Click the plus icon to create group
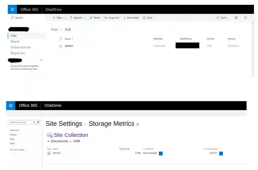This screenshot has width=258, height=170. pos(41,60)
